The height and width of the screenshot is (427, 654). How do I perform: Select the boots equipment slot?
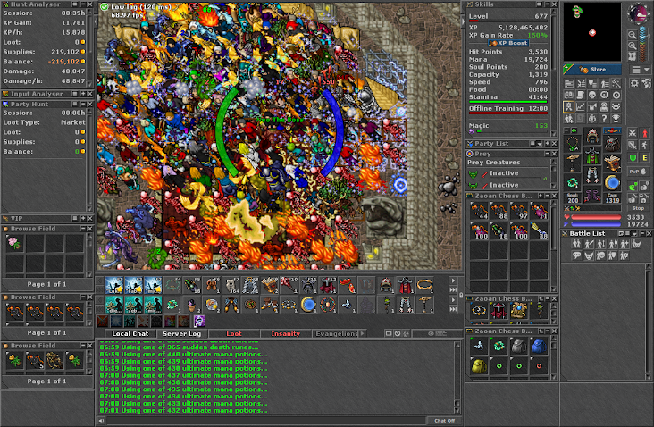pyautogui.click(x=592, y=195)
